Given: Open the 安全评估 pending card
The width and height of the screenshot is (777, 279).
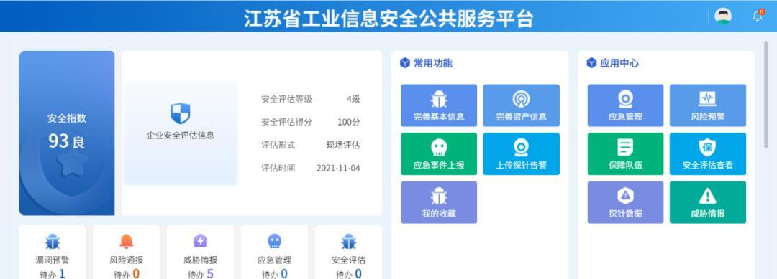Looking at the screenshot, I should 348,252.
